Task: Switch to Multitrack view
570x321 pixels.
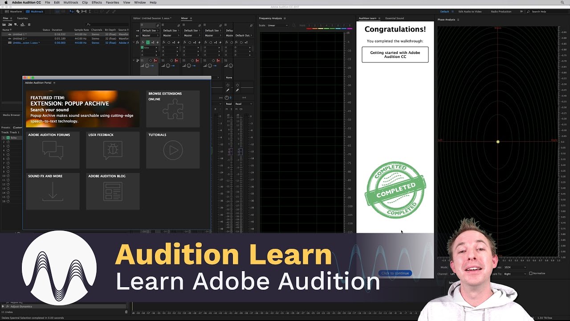Action: [35, 12]
